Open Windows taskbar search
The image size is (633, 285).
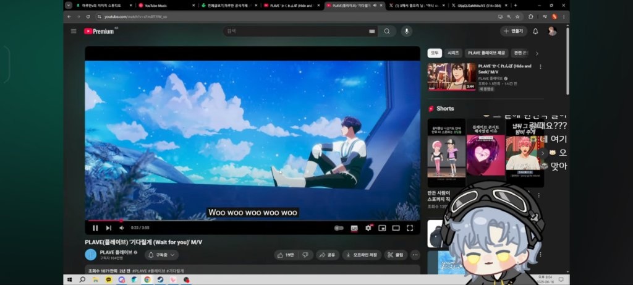82,279
